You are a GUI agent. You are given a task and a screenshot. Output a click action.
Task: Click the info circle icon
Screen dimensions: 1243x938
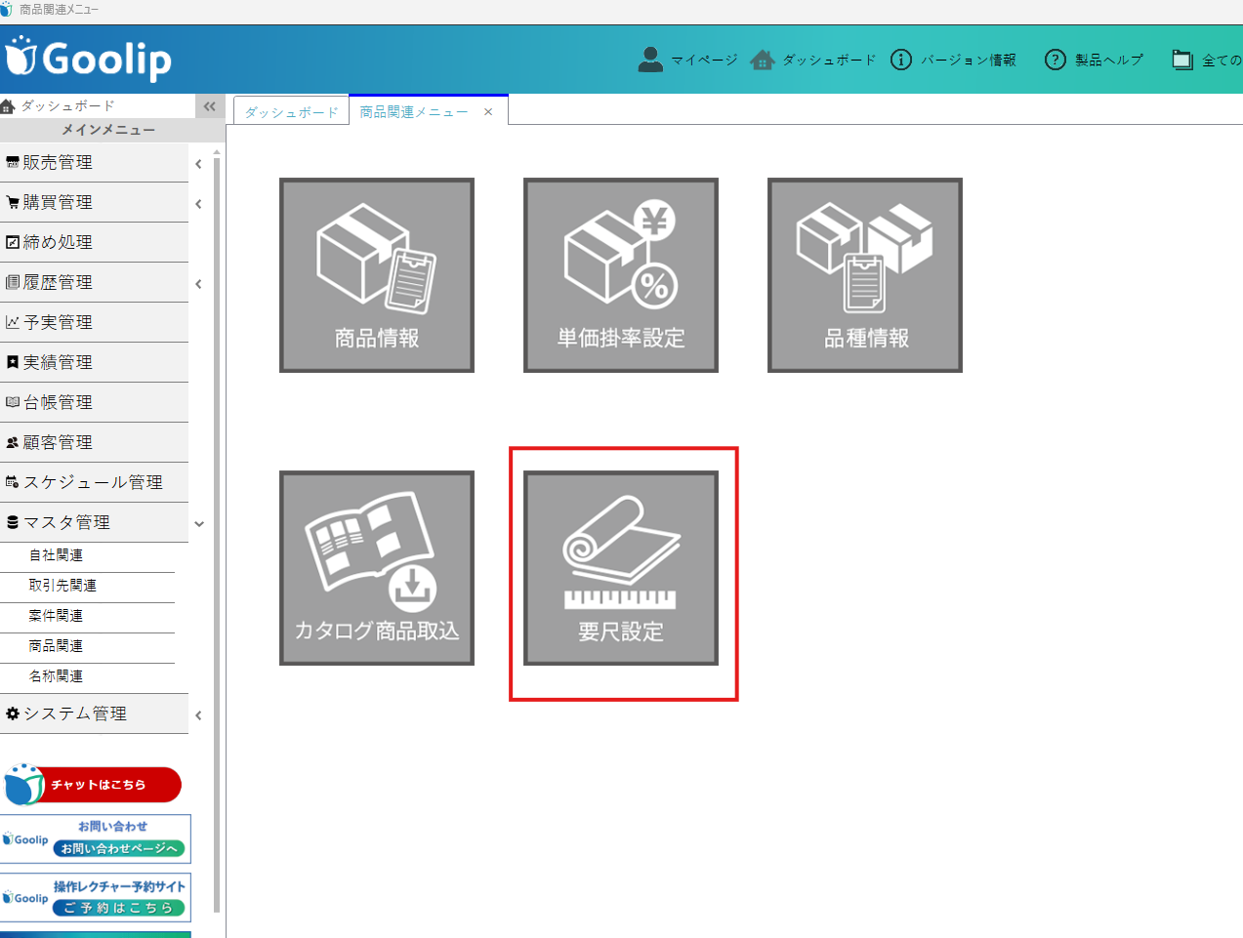click(901, 60)
